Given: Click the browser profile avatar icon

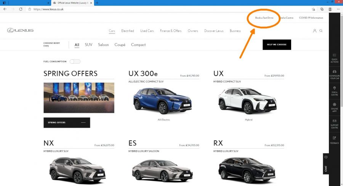Looking at the screenshot, I should click(330, 9).
